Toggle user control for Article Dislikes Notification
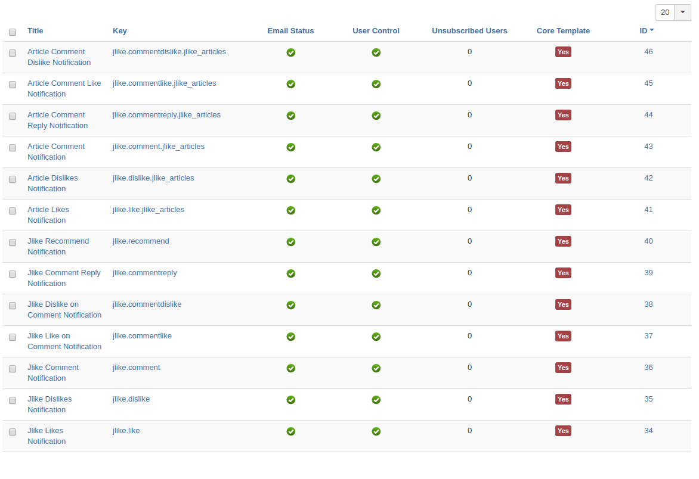The height and width of the screenshot is (479, 699). [376, 179]
